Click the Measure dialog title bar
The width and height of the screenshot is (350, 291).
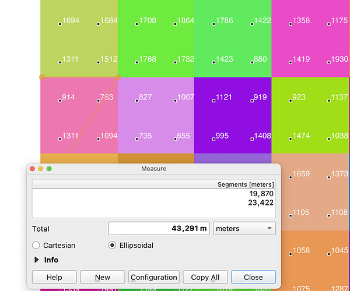coord(154,169)
